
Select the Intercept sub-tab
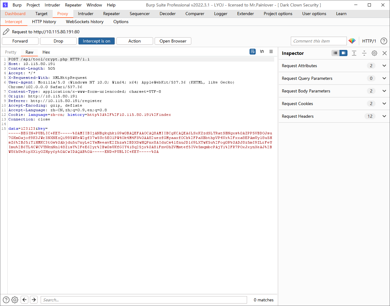14,22
